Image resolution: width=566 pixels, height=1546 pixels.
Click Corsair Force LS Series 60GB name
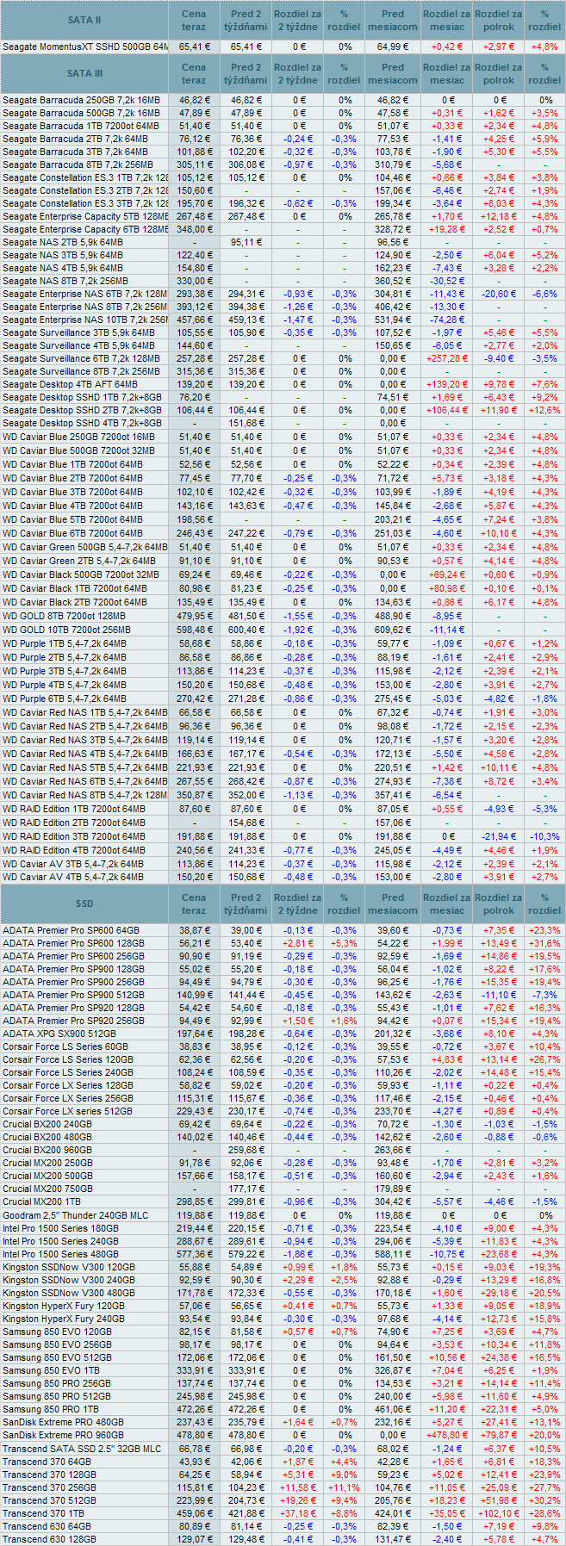pyautogui.click(x=65, y=1046)
